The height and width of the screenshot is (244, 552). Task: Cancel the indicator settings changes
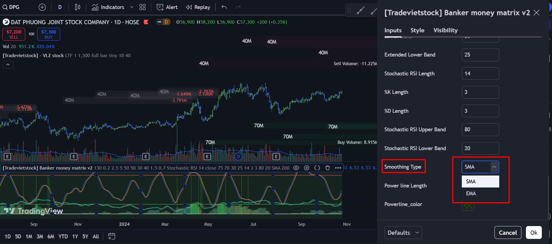(x=508, y=233)
